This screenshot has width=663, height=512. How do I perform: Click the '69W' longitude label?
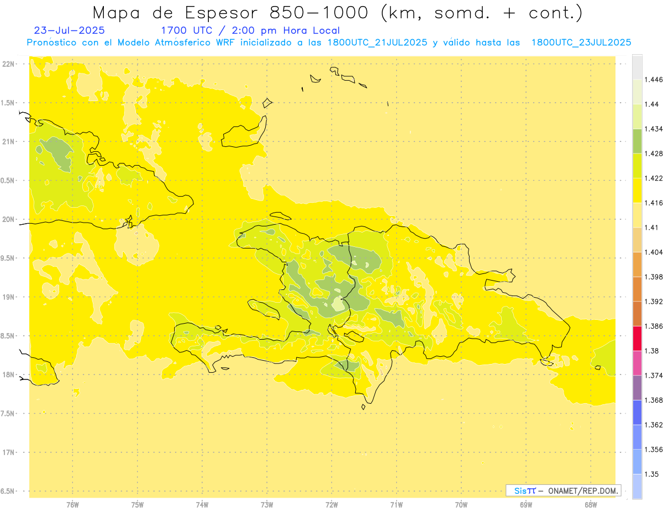(526, 505)
